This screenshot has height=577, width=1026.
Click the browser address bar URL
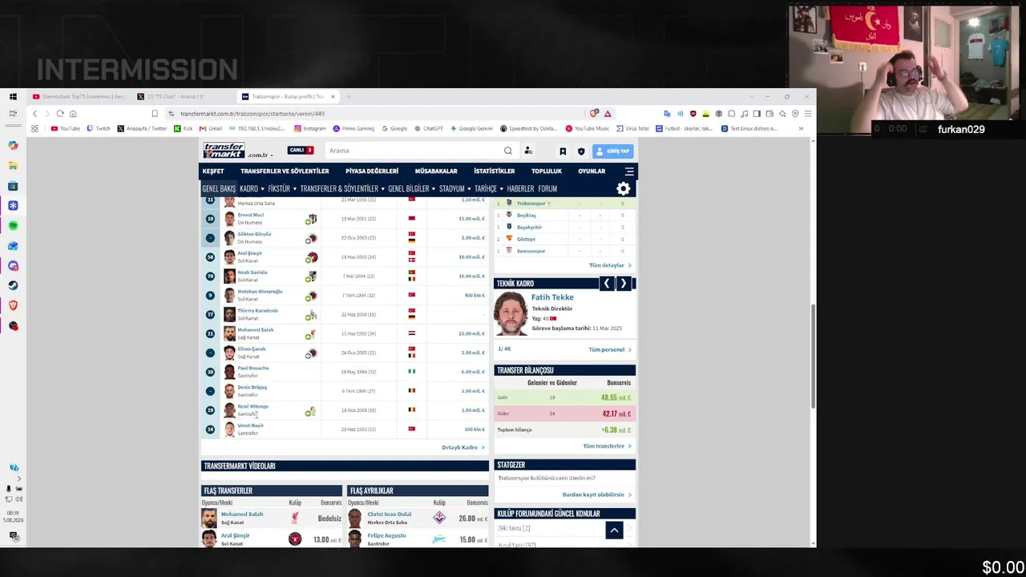point(252,114)
